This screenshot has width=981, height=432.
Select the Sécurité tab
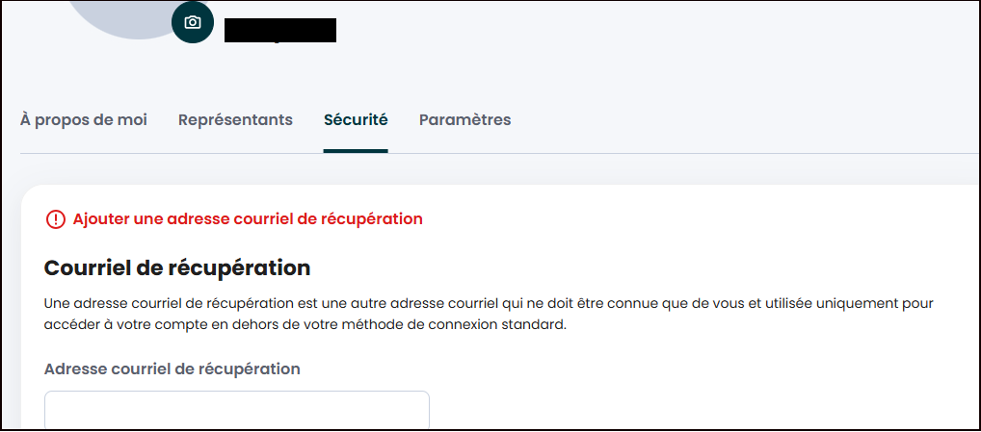(x=356, y=120)
